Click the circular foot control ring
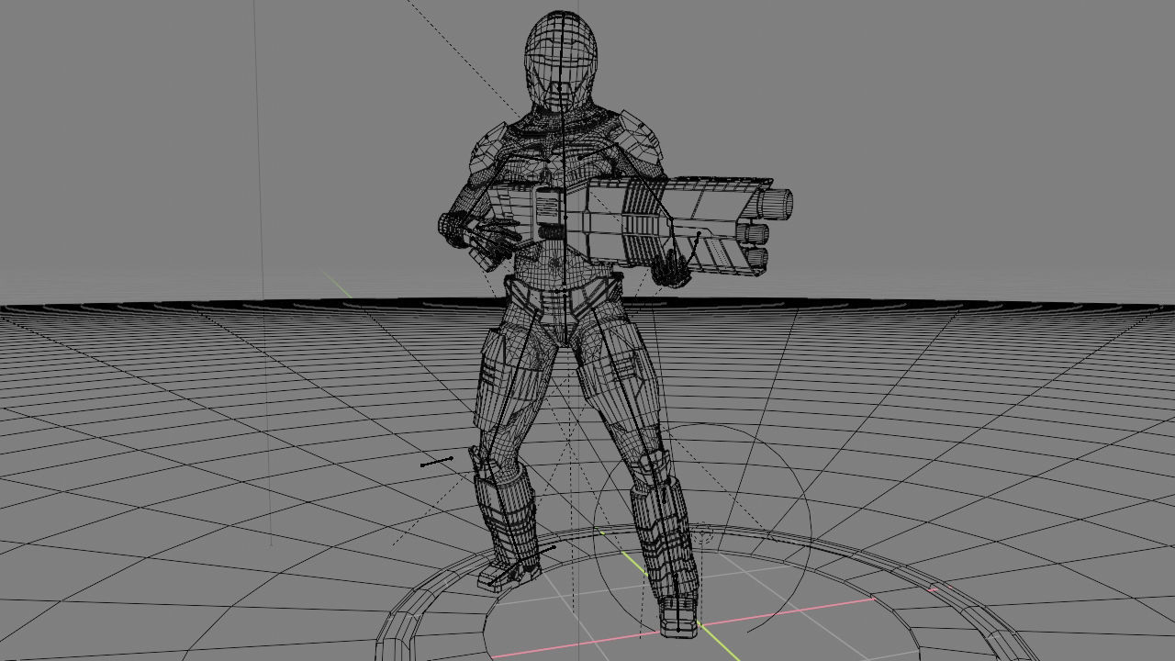 point(702,529)
